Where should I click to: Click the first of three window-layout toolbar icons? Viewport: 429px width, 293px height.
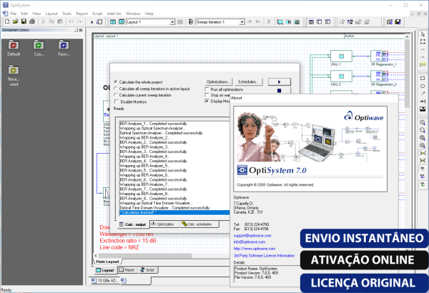pyautogui.click(x=311, y=22)
